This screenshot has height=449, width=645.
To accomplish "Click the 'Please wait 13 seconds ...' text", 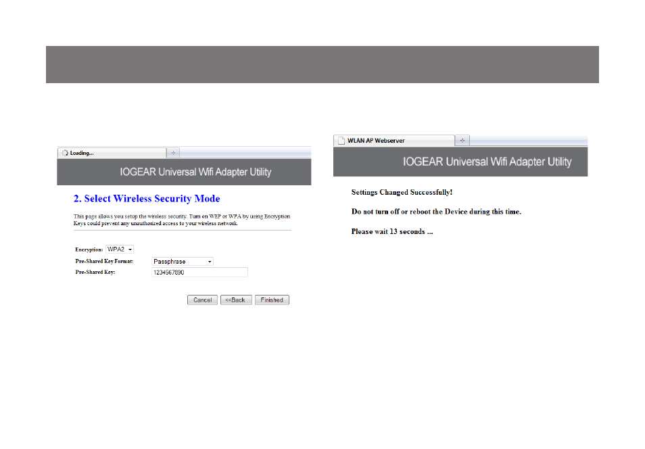I will pyautogui.click(x=392, y=232).
